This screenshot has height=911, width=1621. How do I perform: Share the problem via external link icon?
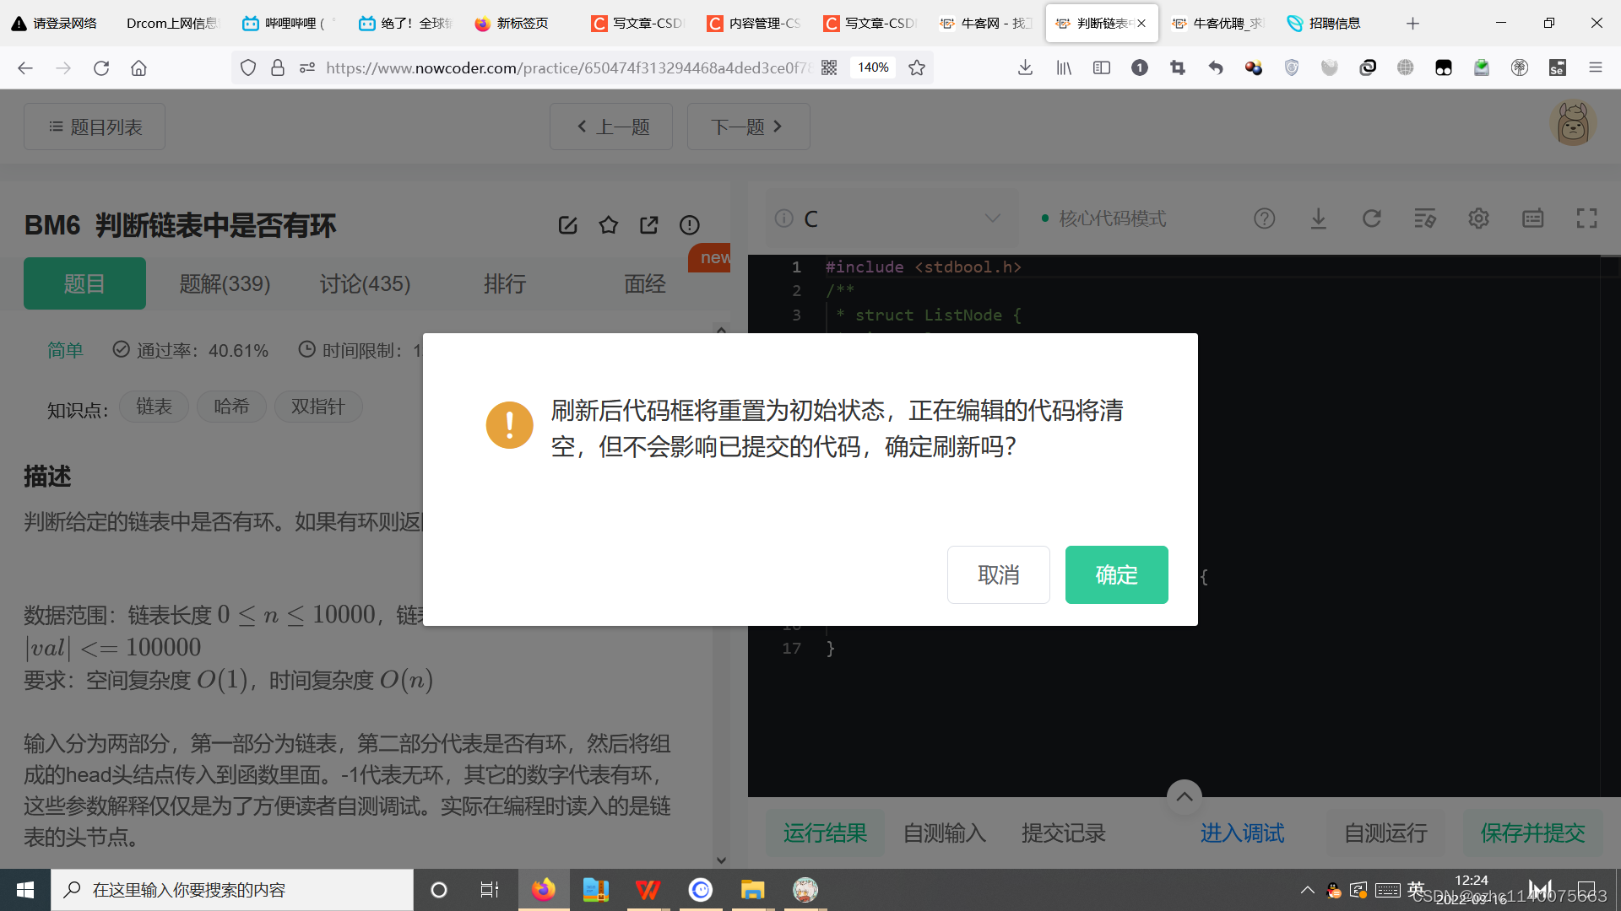pyautogui.click(x=648, y=225)
